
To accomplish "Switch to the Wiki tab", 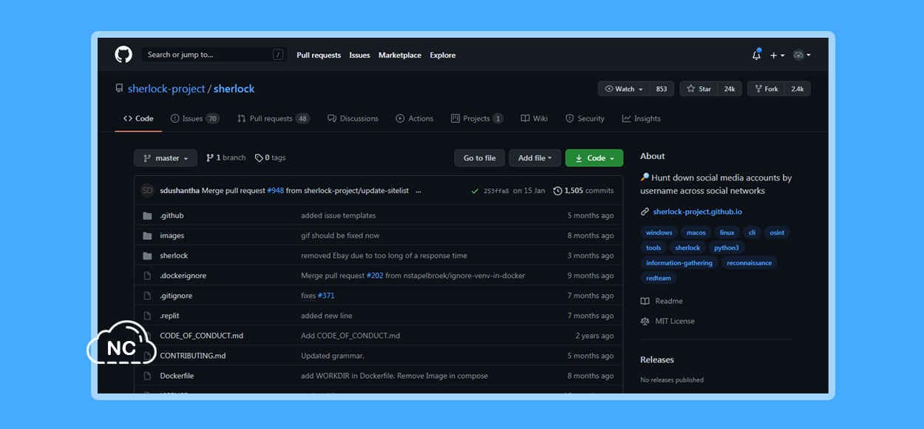I will pyautogui.click(x=534, y=118).
